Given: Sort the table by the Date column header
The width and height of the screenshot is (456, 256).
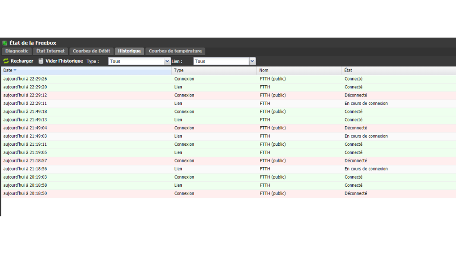Looking at the screenshot, I should [x=86, y=70].
